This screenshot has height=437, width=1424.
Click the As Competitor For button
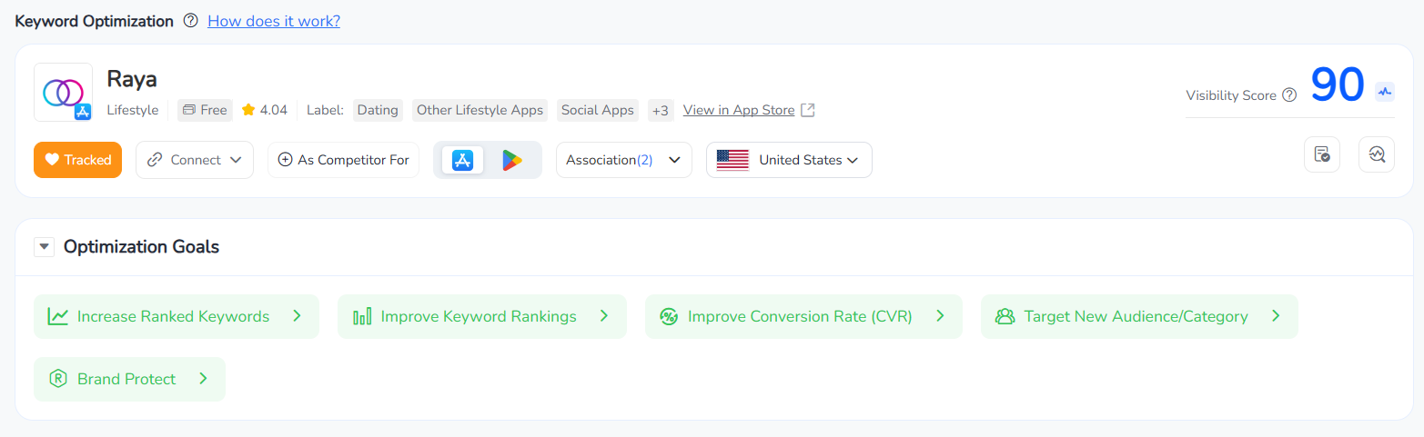click(343, 160)
